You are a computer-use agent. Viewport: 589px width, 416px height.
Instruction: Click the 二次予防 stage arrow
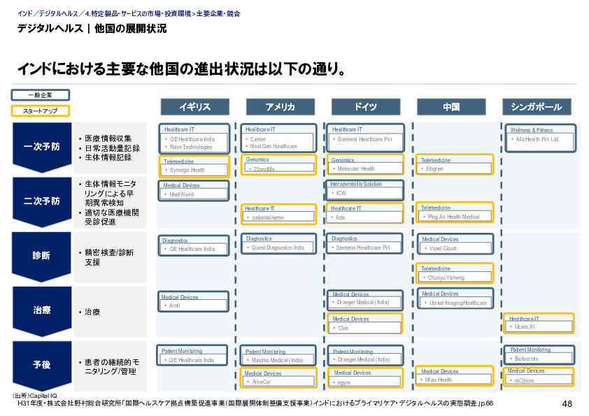point(42,201)
